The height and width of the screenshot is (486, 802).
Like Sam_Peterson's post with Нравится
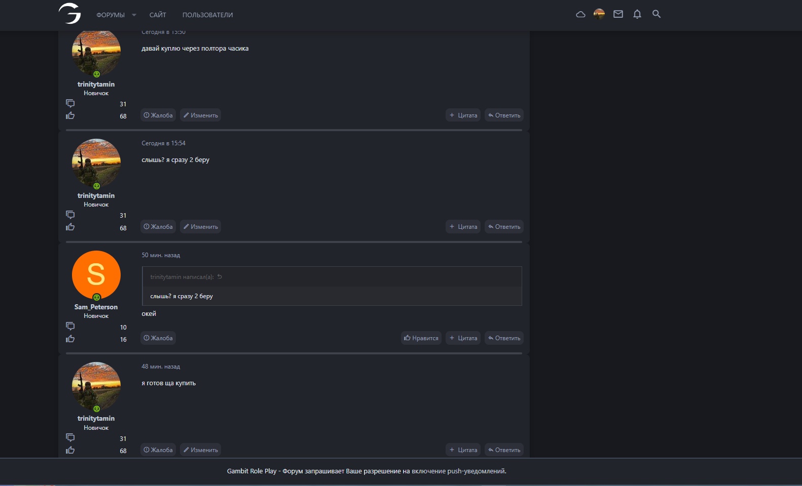421,338
